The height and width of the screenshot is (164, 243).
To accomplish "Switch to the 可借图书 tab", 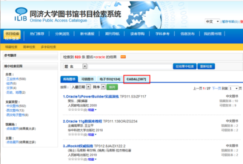I will point(88,79).
